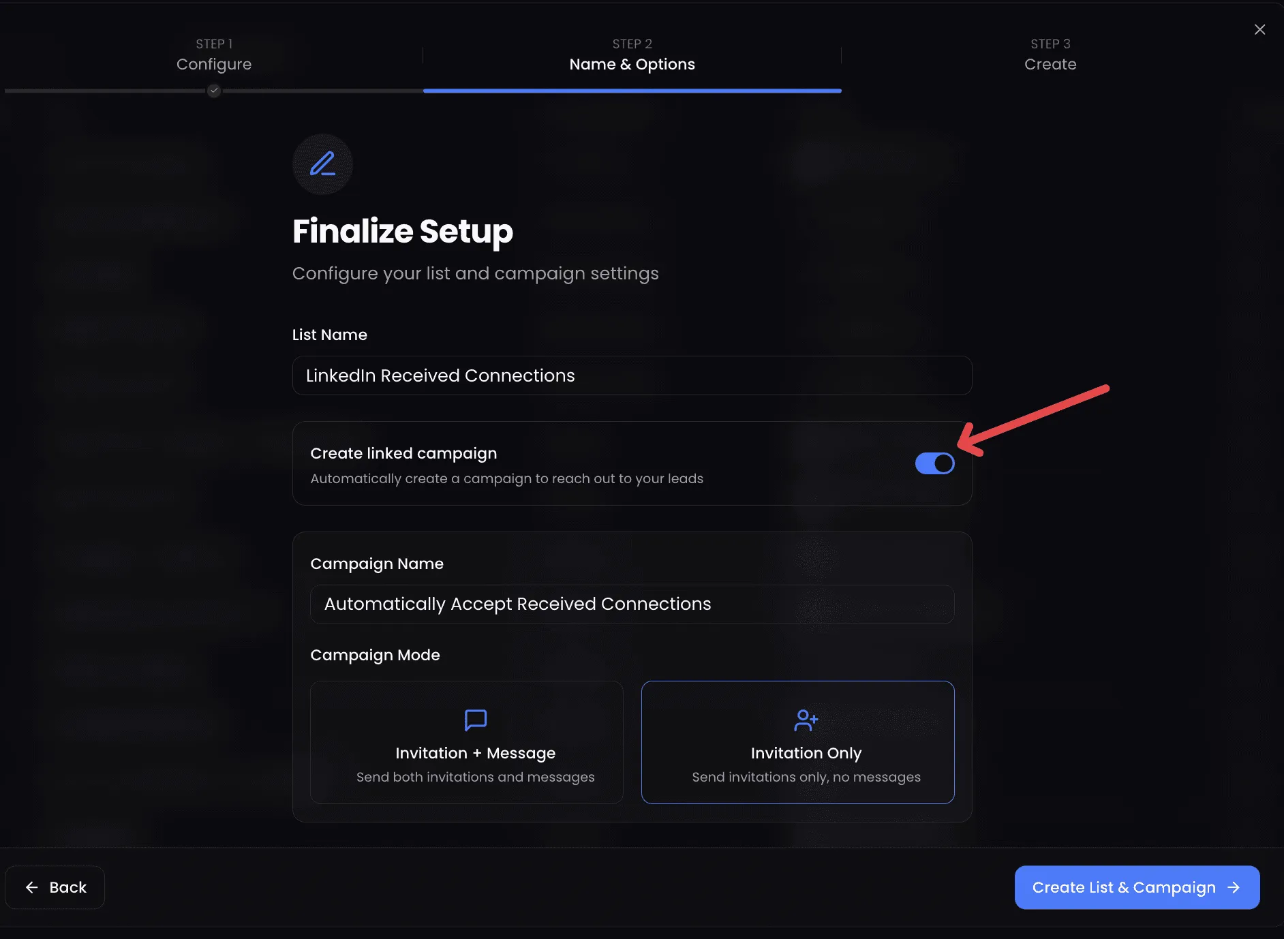Click the pencil edit icon above Finalize Setup

322,164
